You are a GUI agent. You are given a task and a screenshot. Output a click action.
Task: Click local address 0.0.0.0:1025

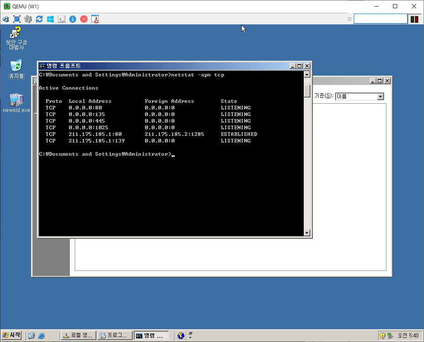click(x=88, y=127)
